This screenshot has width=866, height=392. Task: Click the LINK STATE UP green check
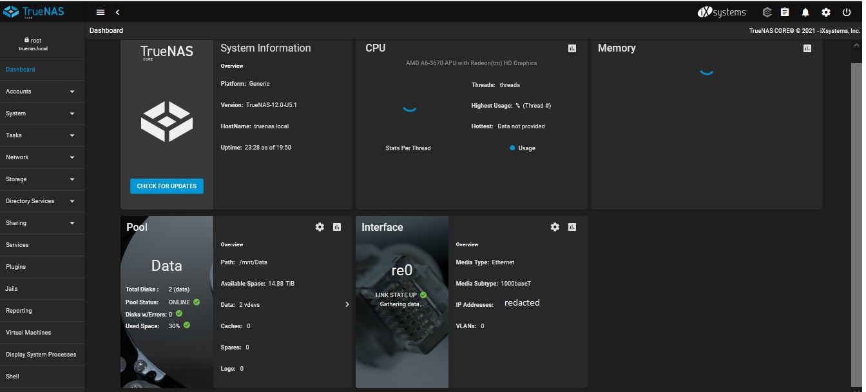[x=423, y=295]
